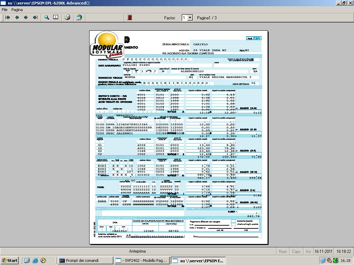354x265 pixels.
Task: Click the final total 643,74 on form
Action: [253, 216]
